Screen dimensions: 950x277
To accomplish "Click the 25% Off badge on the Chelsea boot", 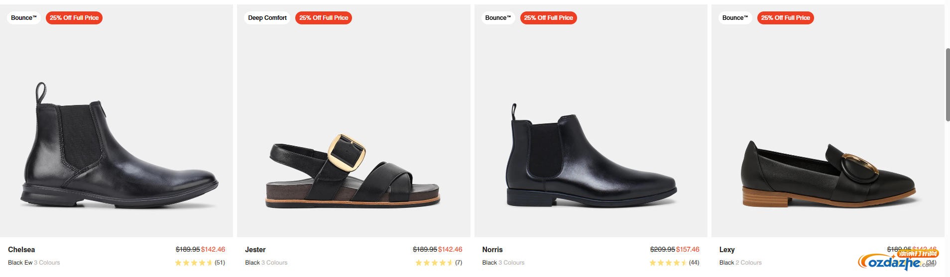I will point(74,18).
